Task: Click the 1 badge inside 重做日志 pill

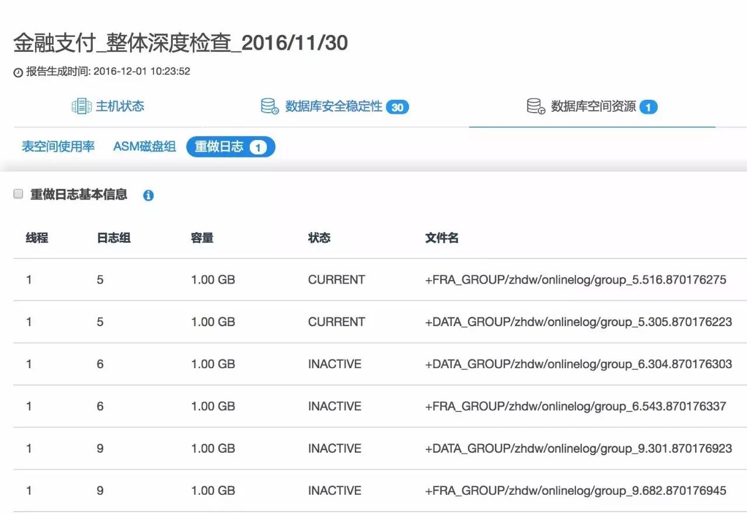Action: point(257,147)
